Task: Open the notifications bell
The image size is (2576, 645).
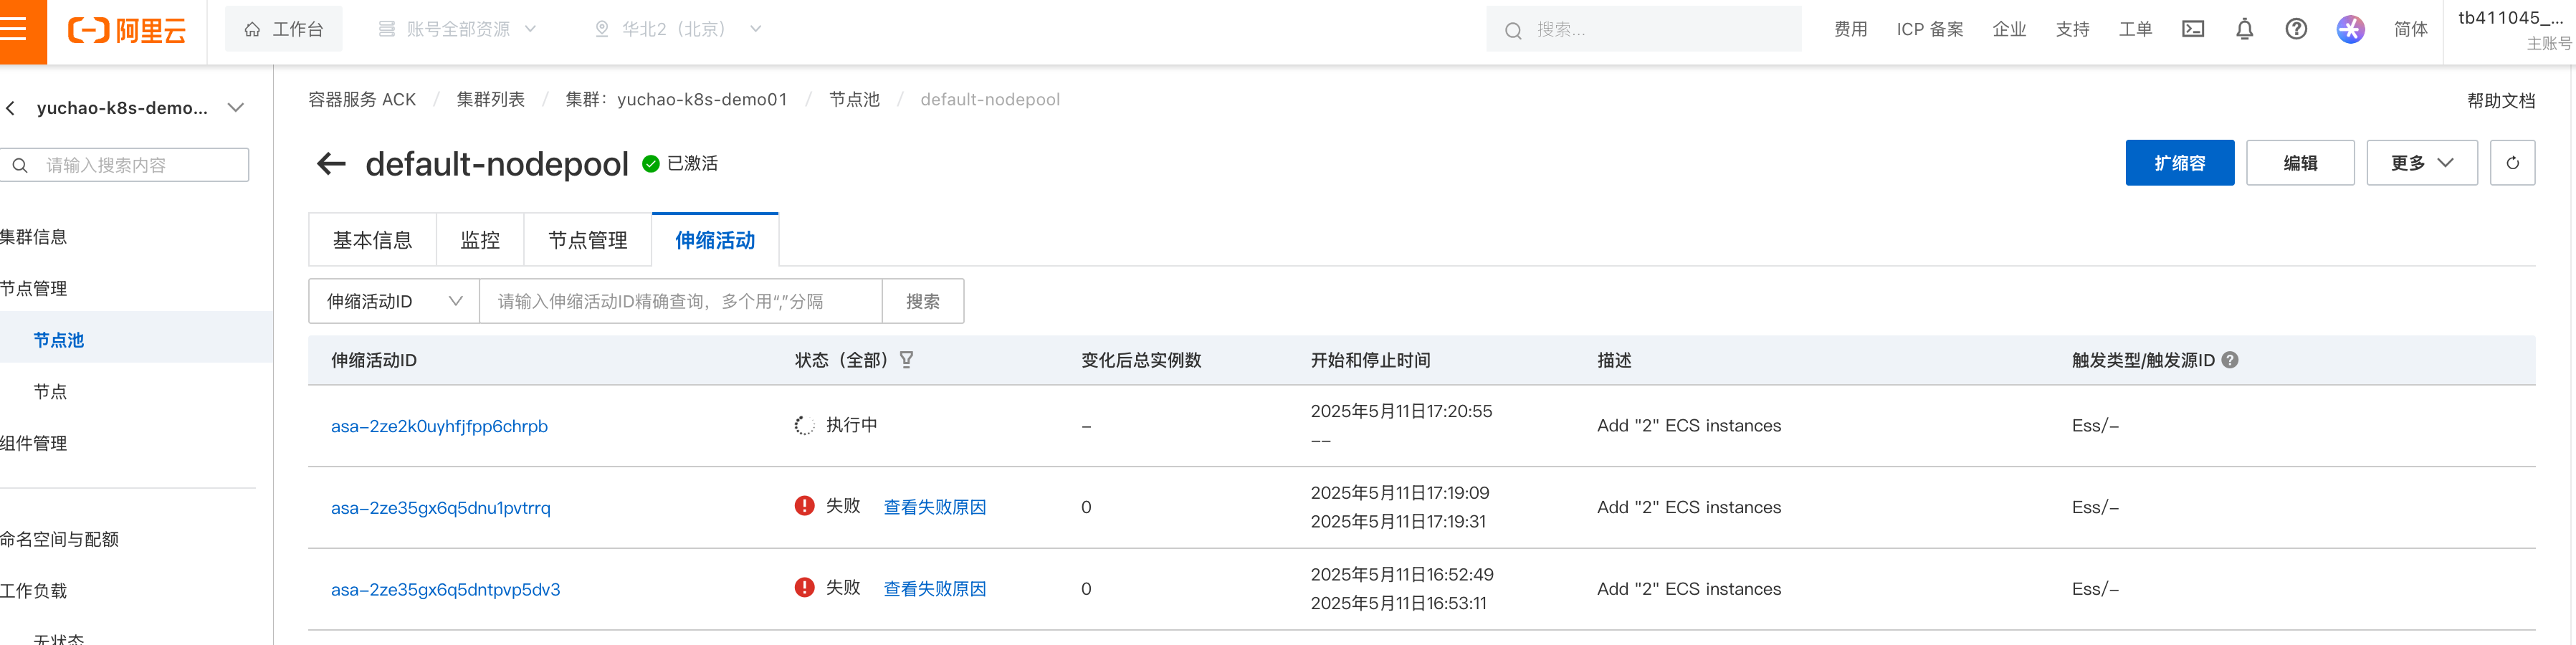Action: point(2244,29)
